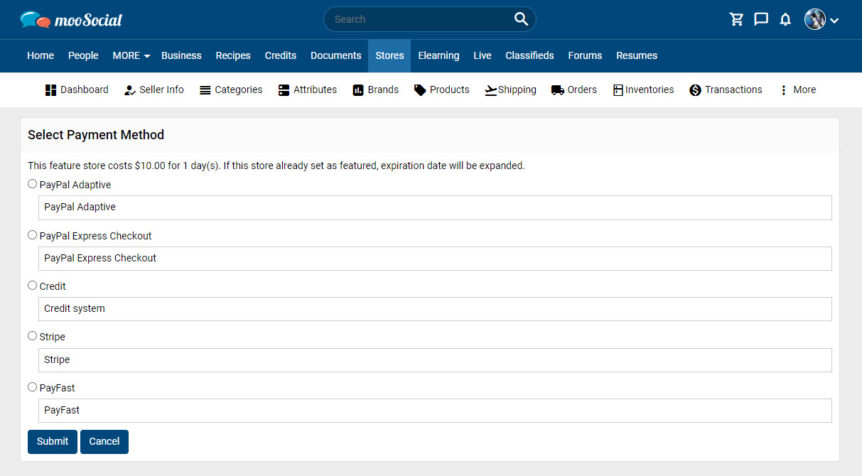The height and width of the screenshot is (476, 862).
Task: Click the Credit system description box
Action: point(435,309)
